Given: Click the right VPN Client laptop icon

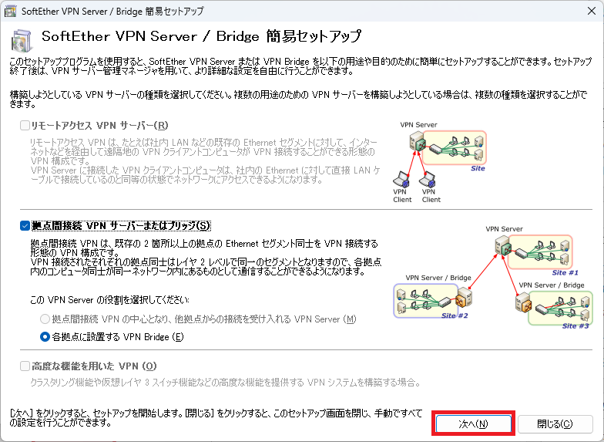Looking at the screenshot, I should [428, 177].
